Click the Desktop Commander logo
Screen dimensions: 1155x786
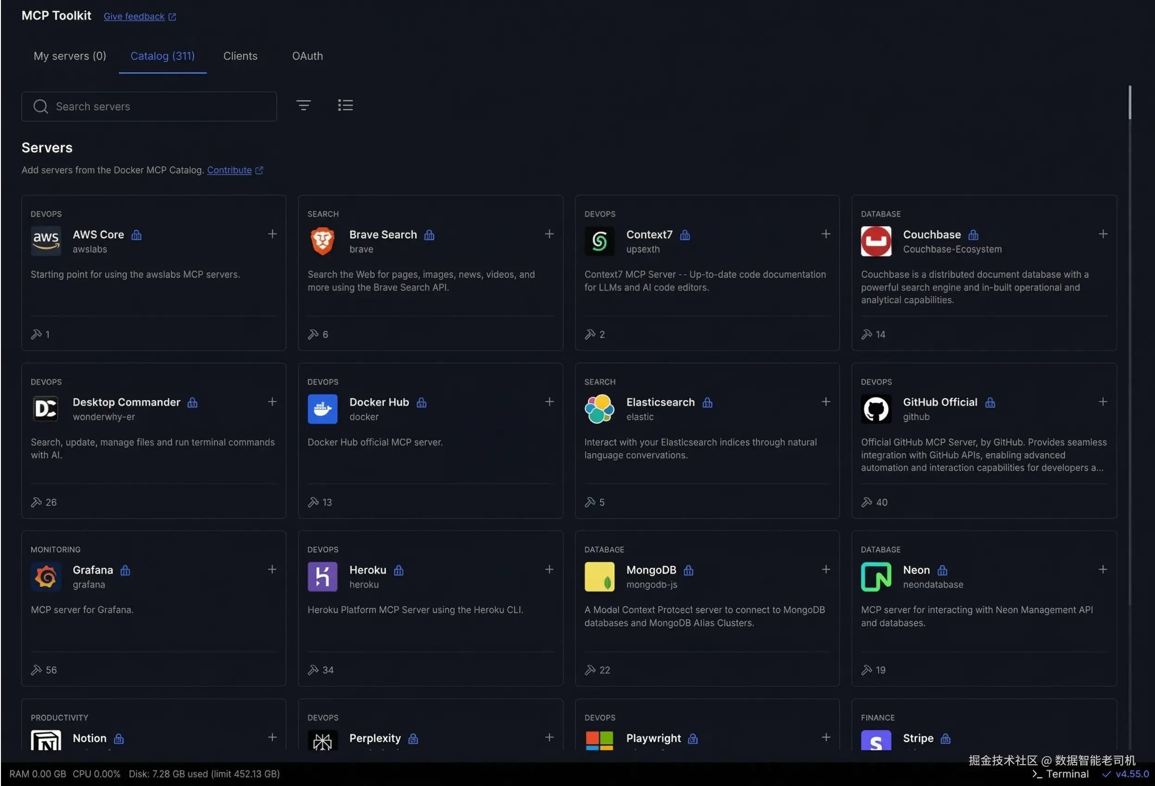point(46,409)
